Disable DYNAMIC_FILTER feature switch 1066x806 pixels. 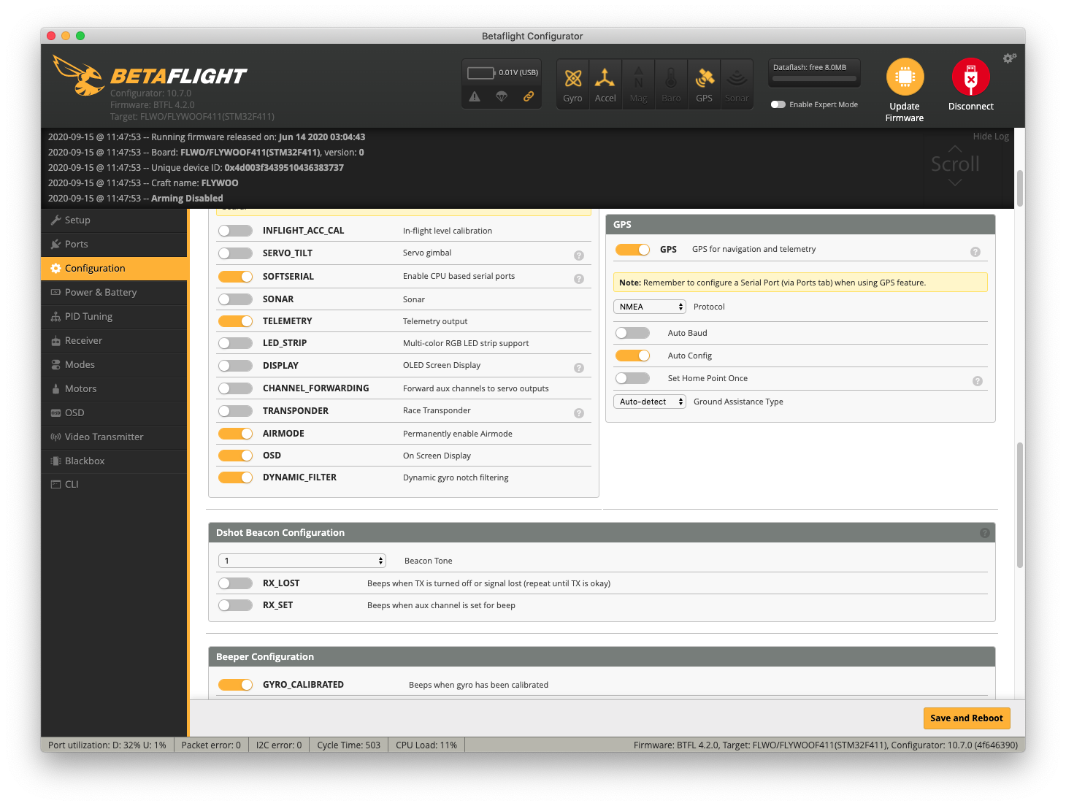[x=235, y=477]
